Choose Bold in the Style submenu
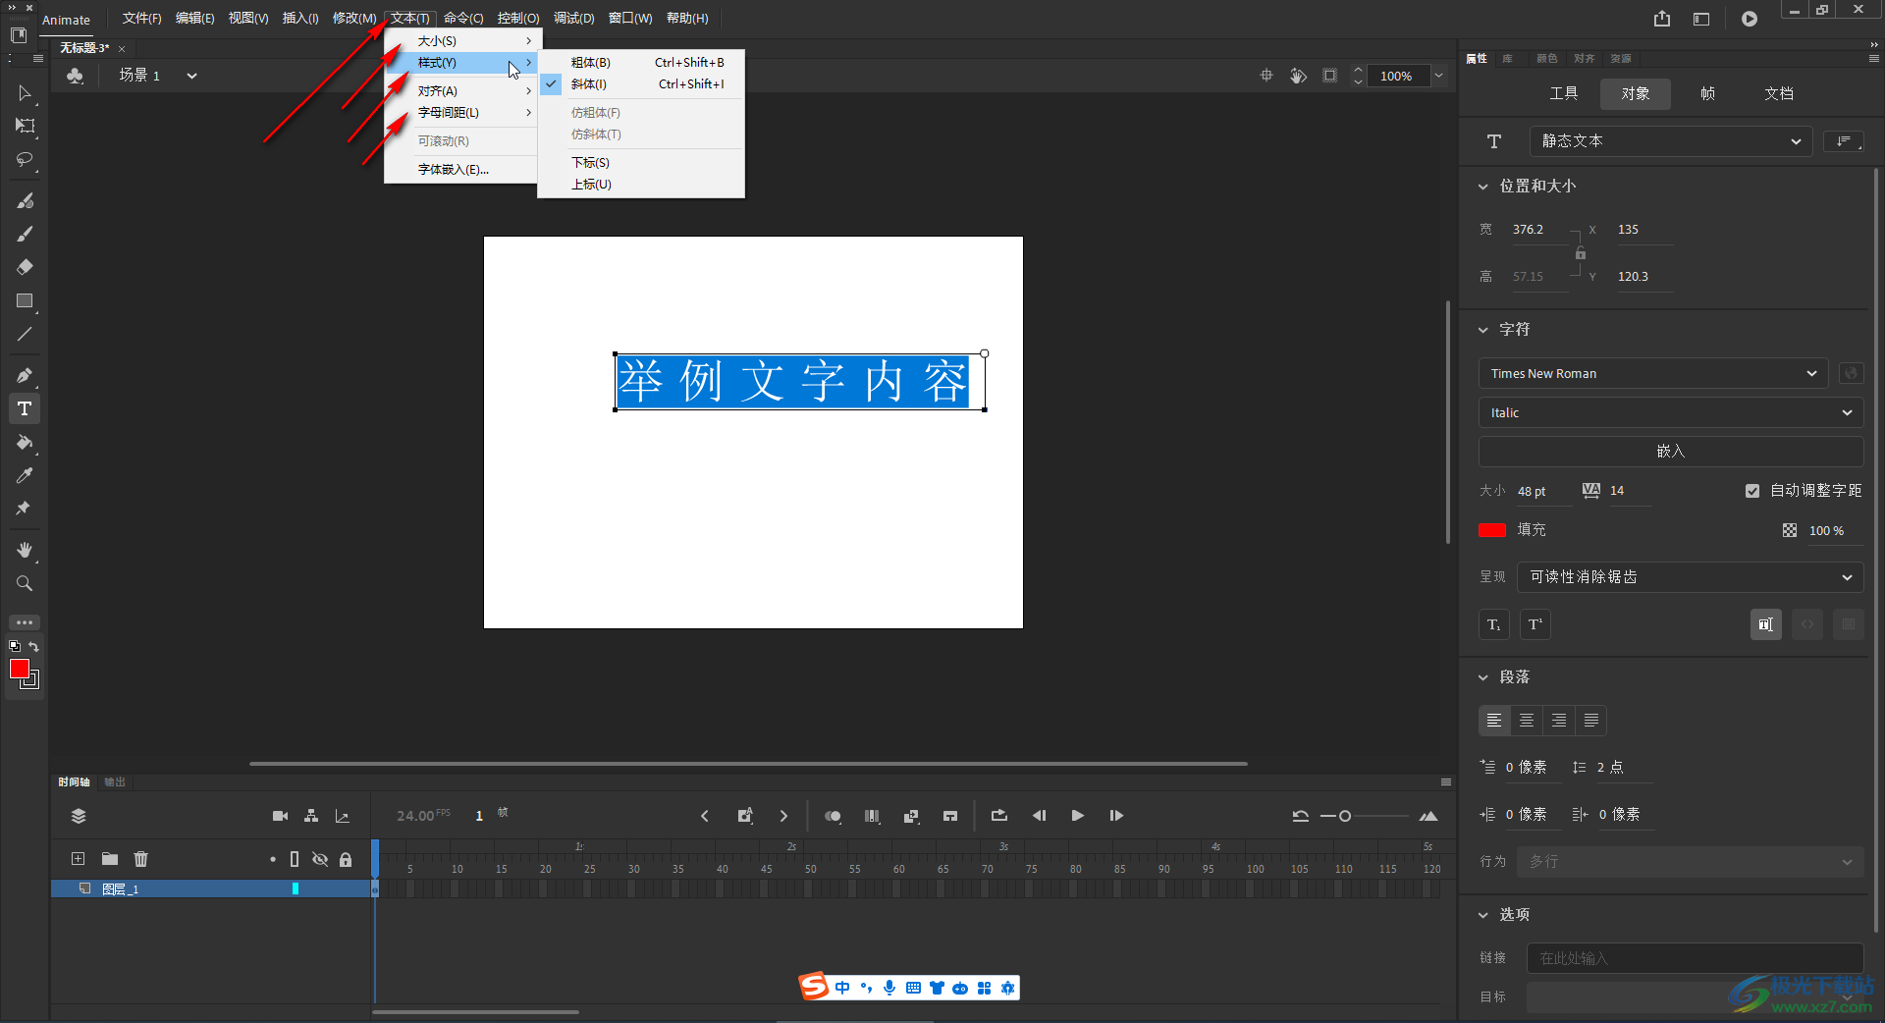The height and width of the screenshot is (1023, 1885). 641,62
